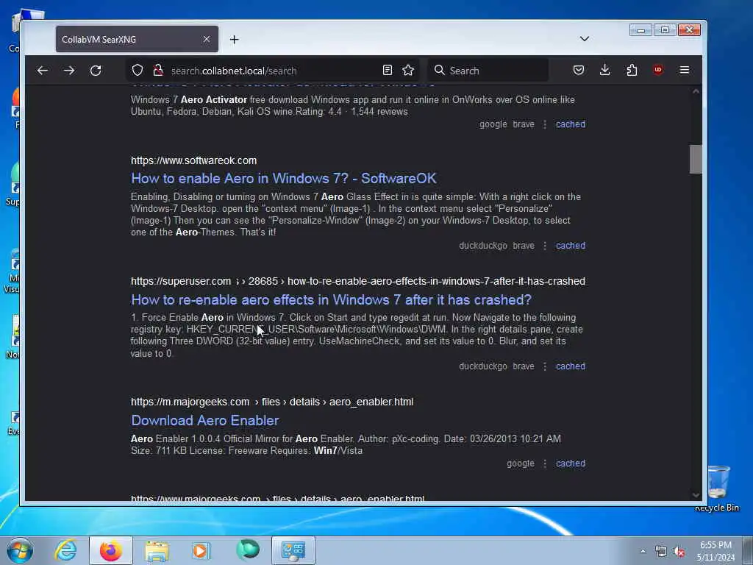
Task: Expand options dots on Aero Activator result
Action: pos(545,124)
